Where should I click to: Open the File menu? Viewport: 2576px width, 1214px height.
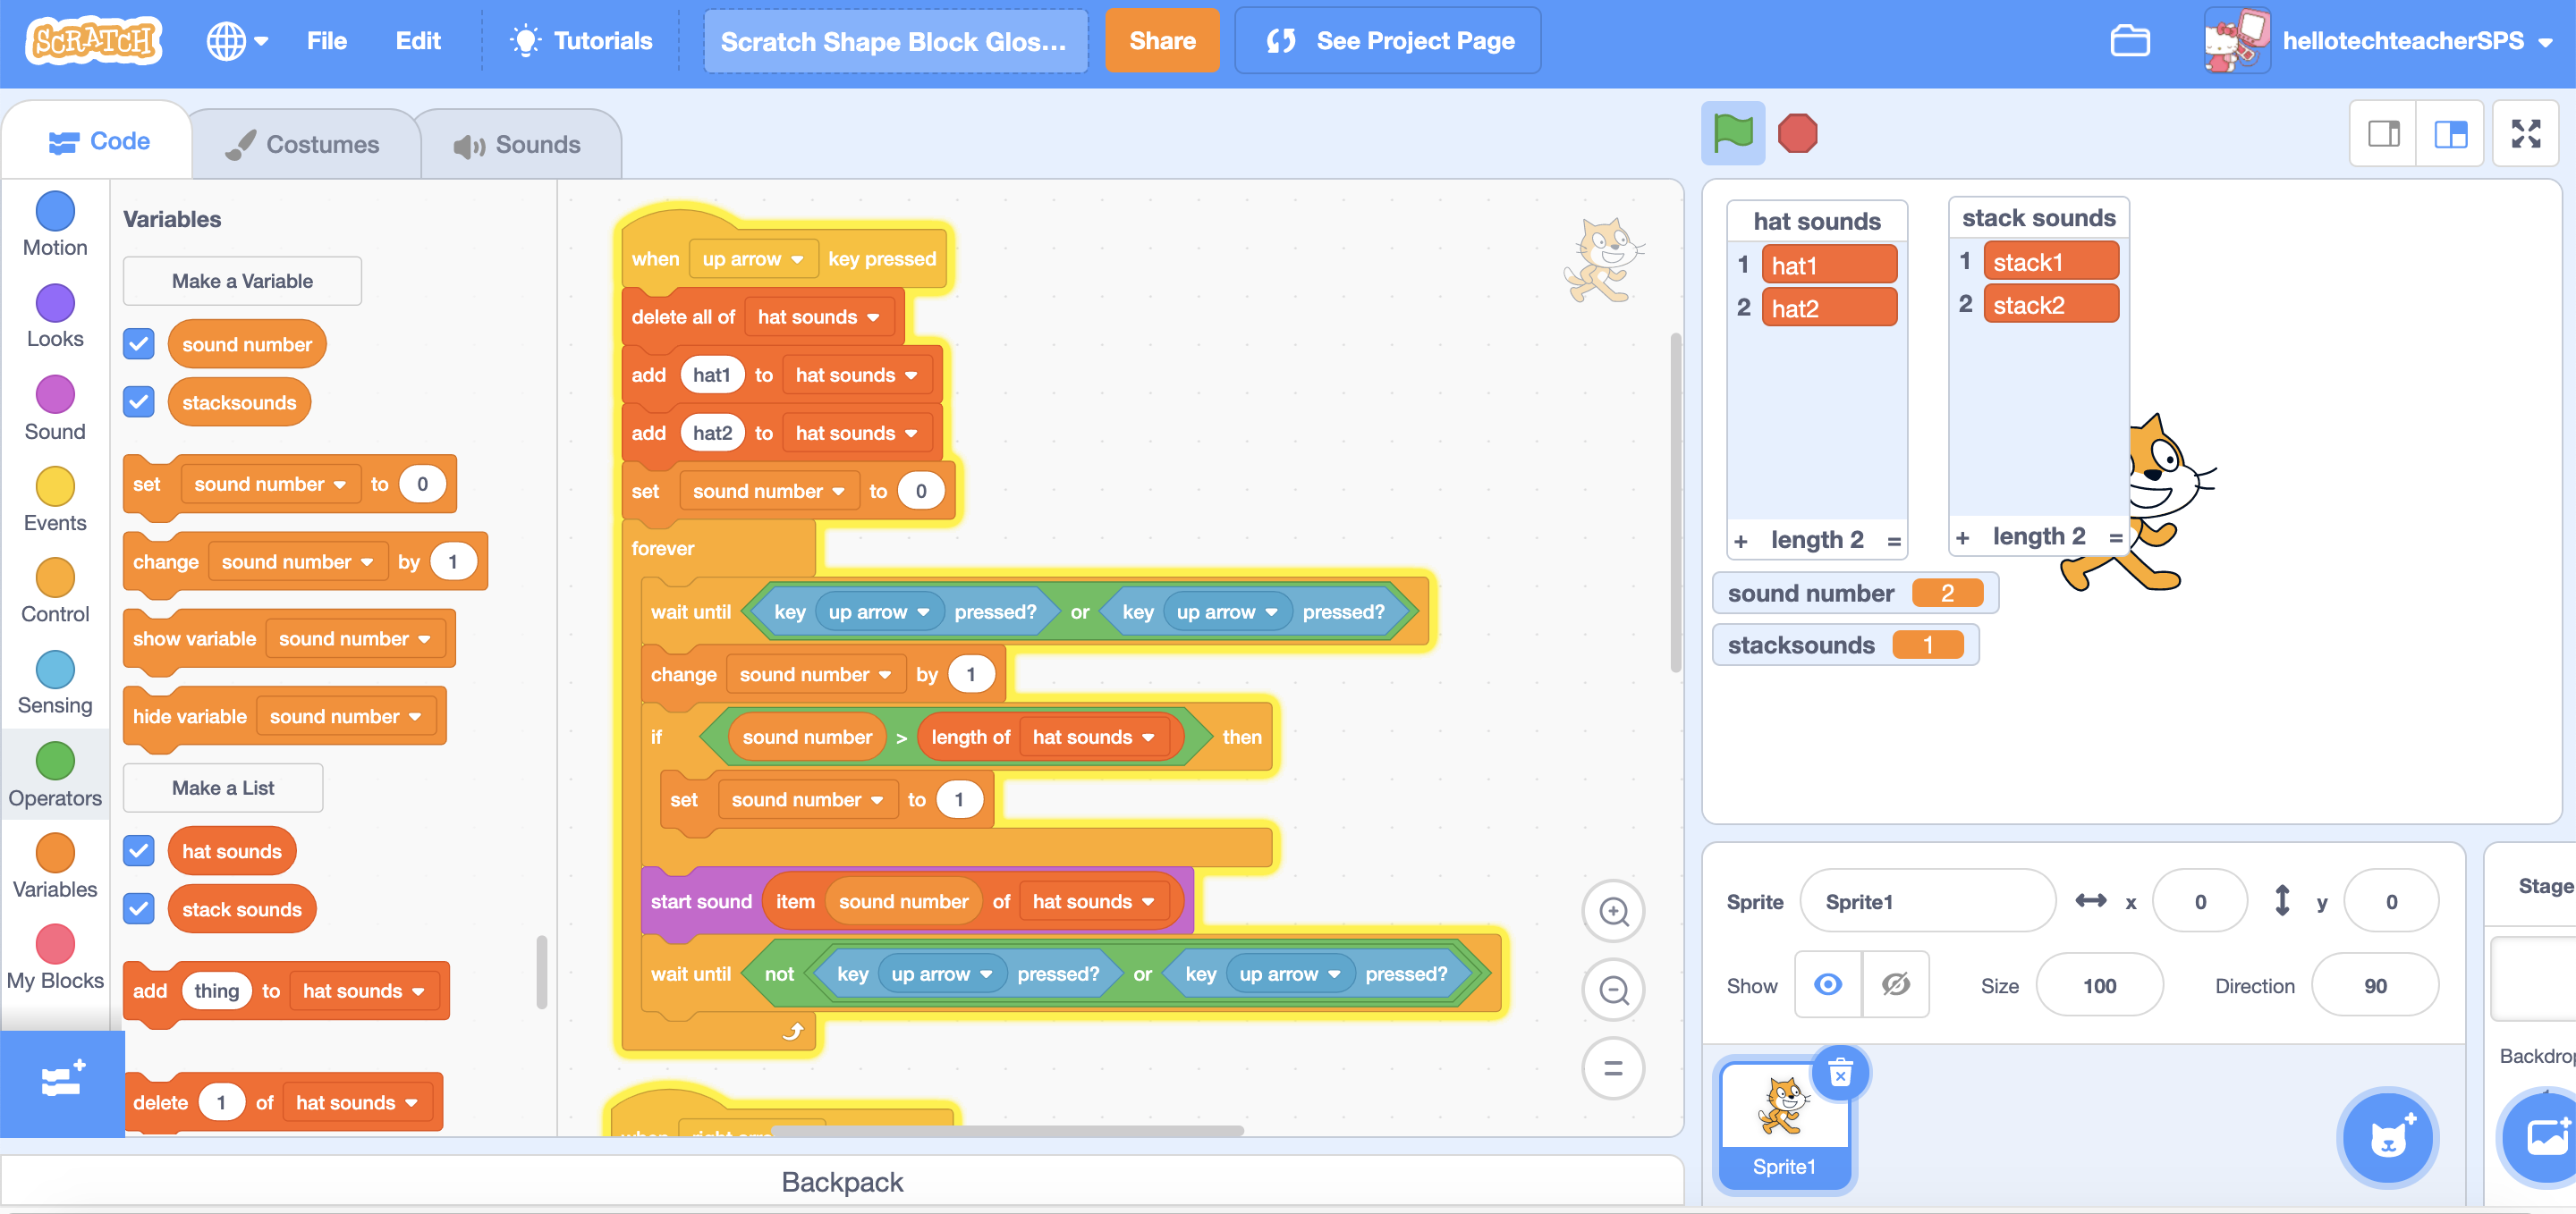pos(326,41)
